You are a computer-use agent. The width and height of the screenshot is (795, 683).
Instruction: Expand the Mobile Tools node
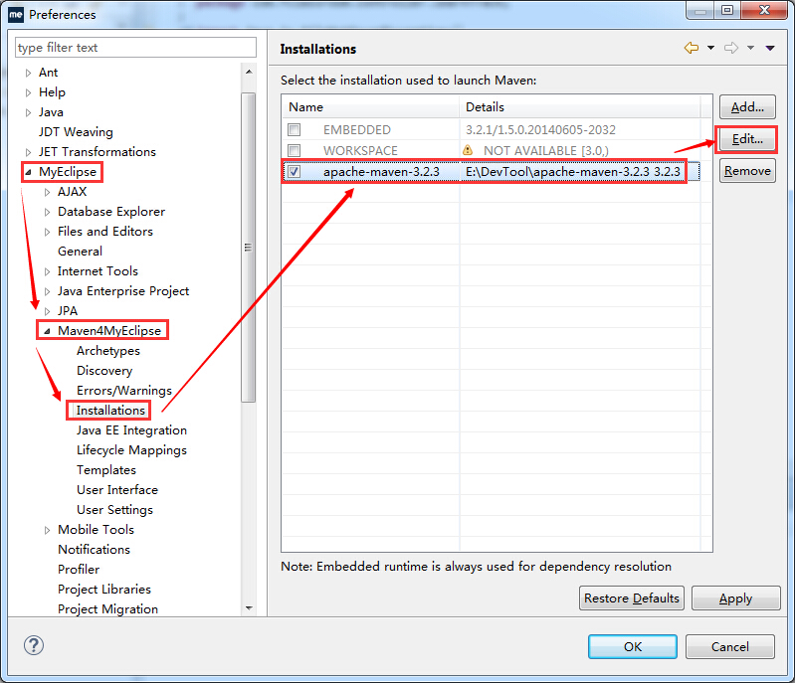47,530
